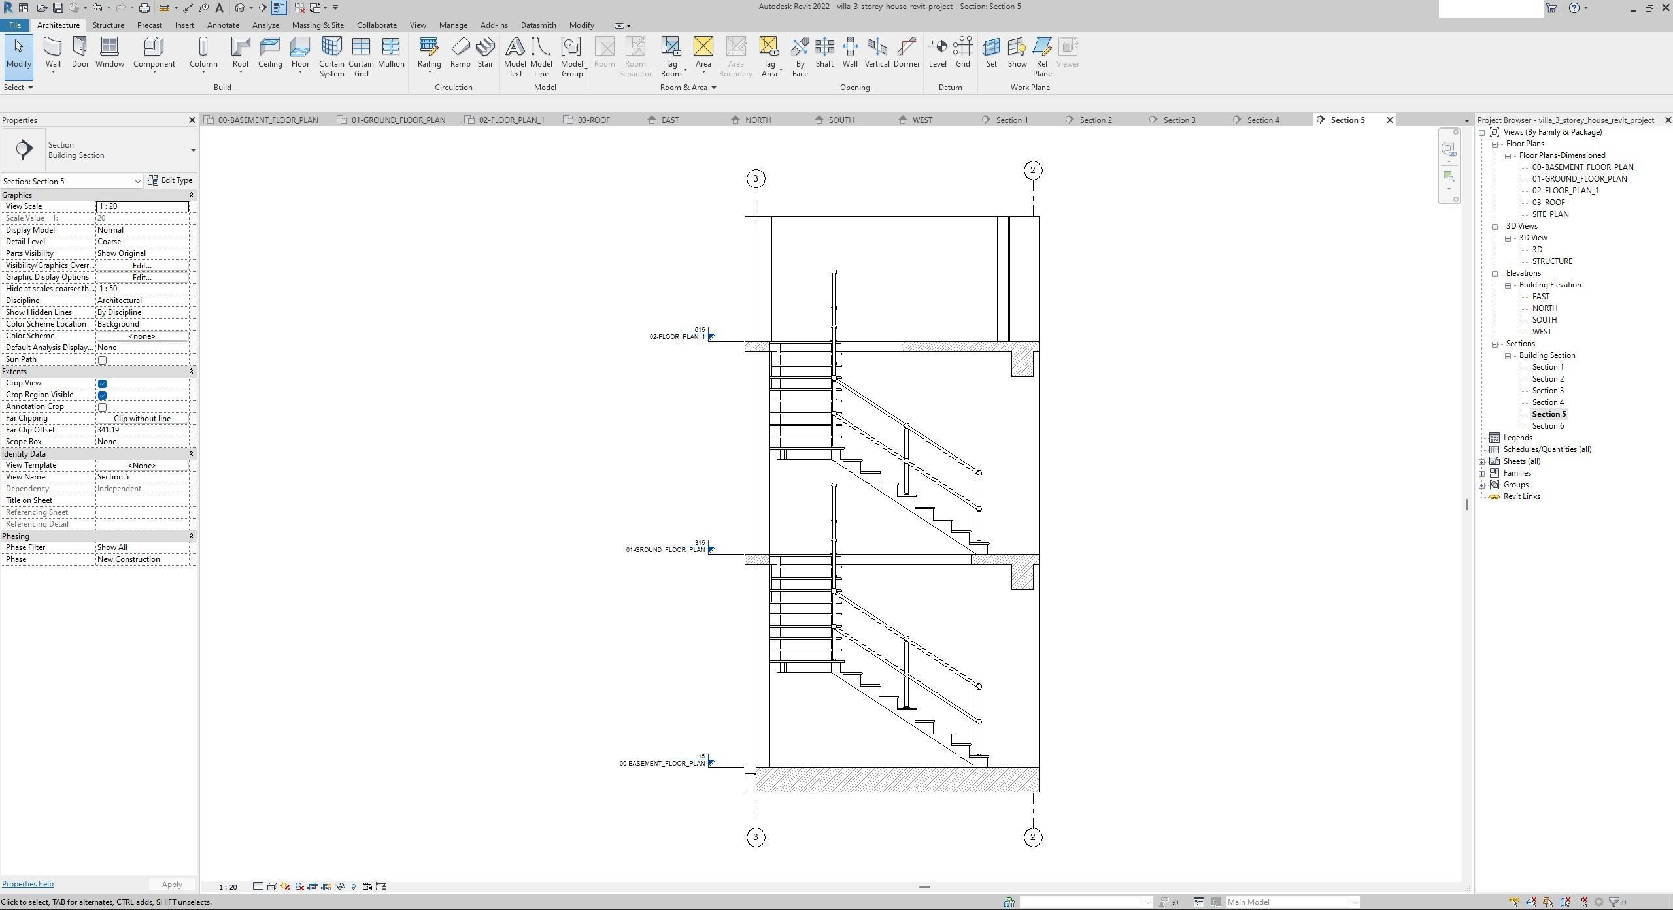Screen dimensions: 1673x910
Task: Switch to the Section 3 view tab
Action: [x=1179, y=120]
